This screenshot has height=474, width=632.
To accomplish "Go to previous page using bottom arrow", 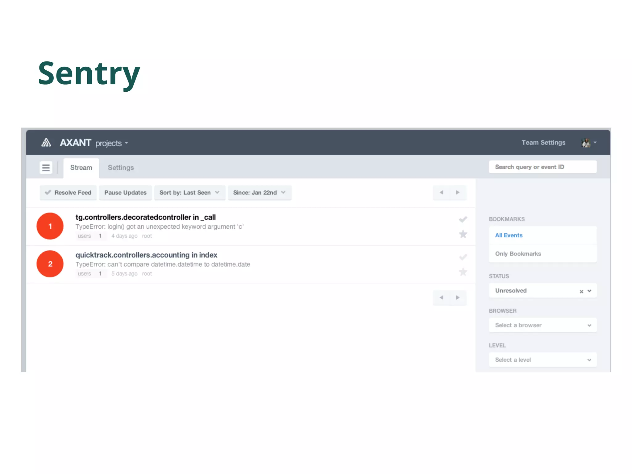I will pos(441,297).
